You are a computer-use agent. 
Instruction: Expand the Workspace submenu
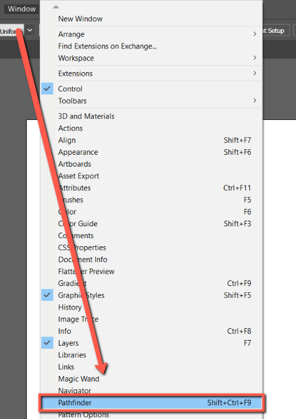(151, 58)
